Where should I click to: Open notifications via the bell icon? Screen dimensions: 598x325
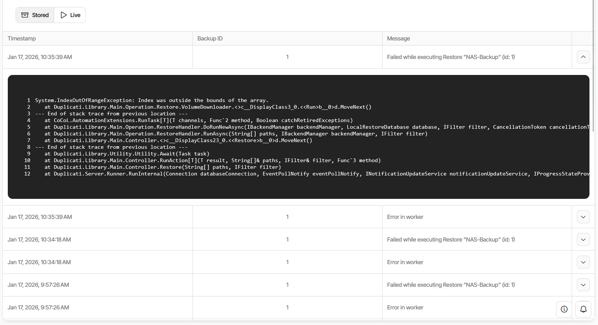(583, 309)
